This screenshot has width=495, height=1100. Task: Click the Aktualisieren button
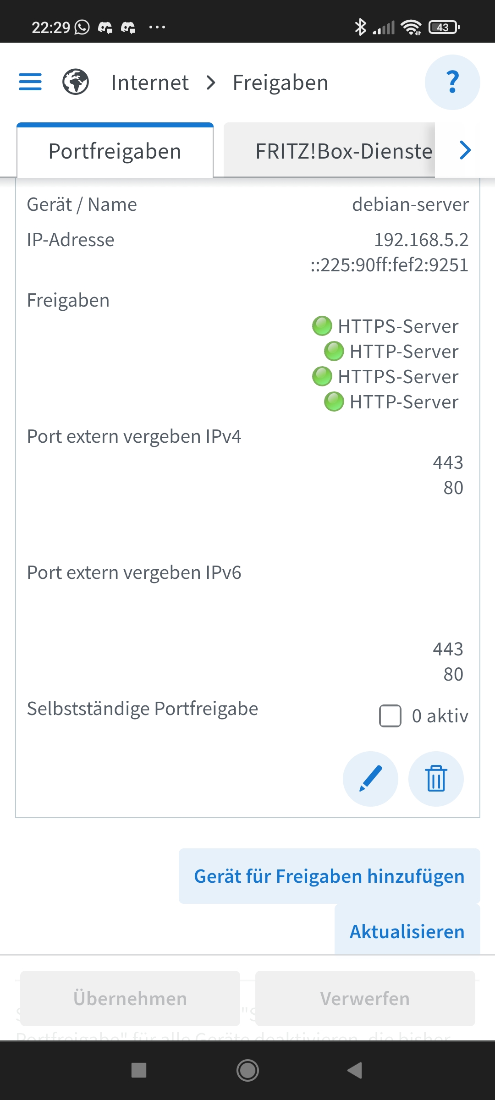click(407, 931)
